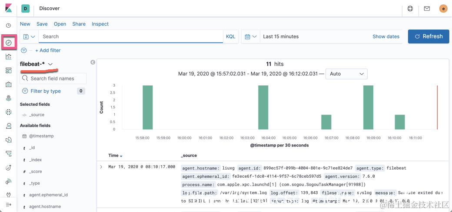452x212 pixels.
Task: Expand the Mar 19 08:10:17 document row
Action: pyautogui.click(x=101, y=166)
